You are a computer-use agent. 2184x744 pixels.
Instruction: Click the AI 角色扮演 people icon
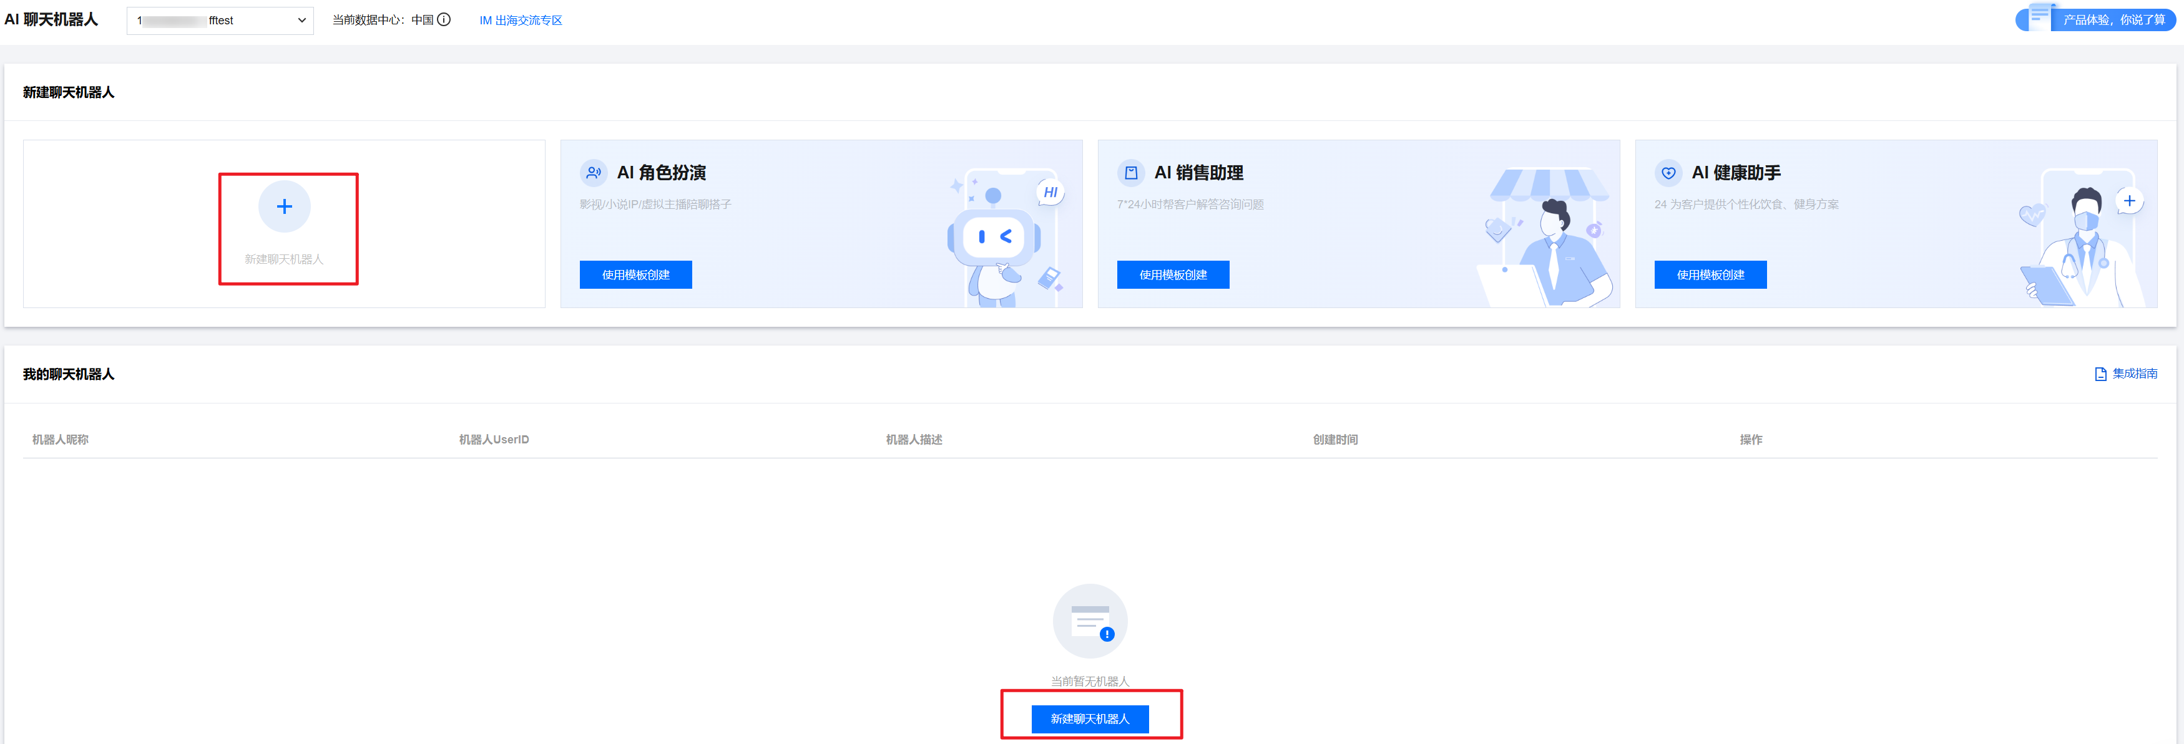point(594,173)
